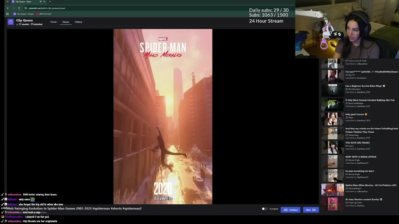Image resolution: width=399 pixels, height=224 pixels.
Task: Click the Daily subs 29 / 30 counter
Action: point(269,10)
